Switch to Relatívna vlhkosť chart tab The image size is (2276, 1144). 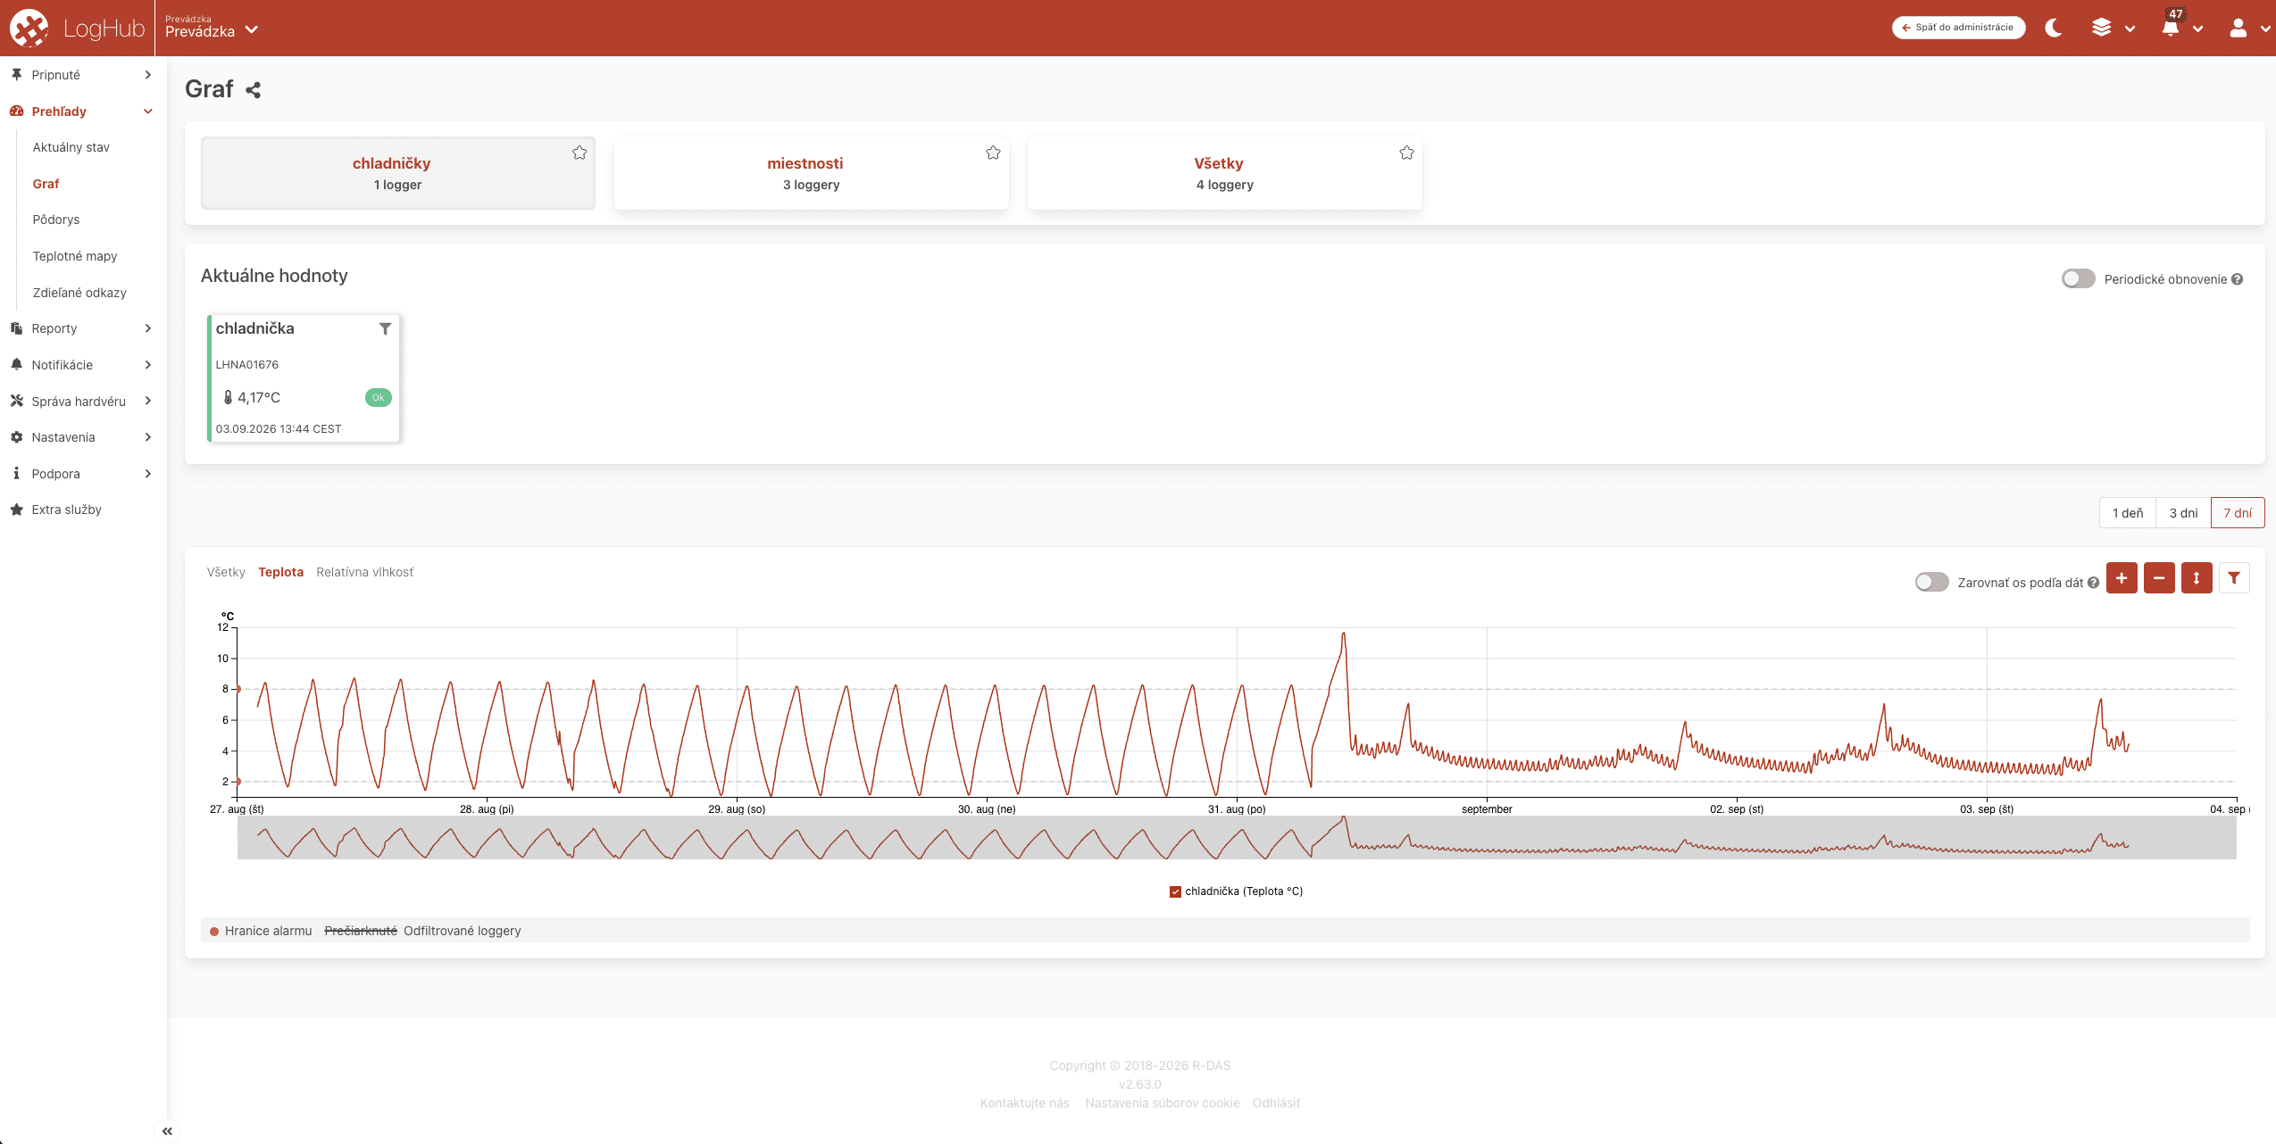pos(365,572)
